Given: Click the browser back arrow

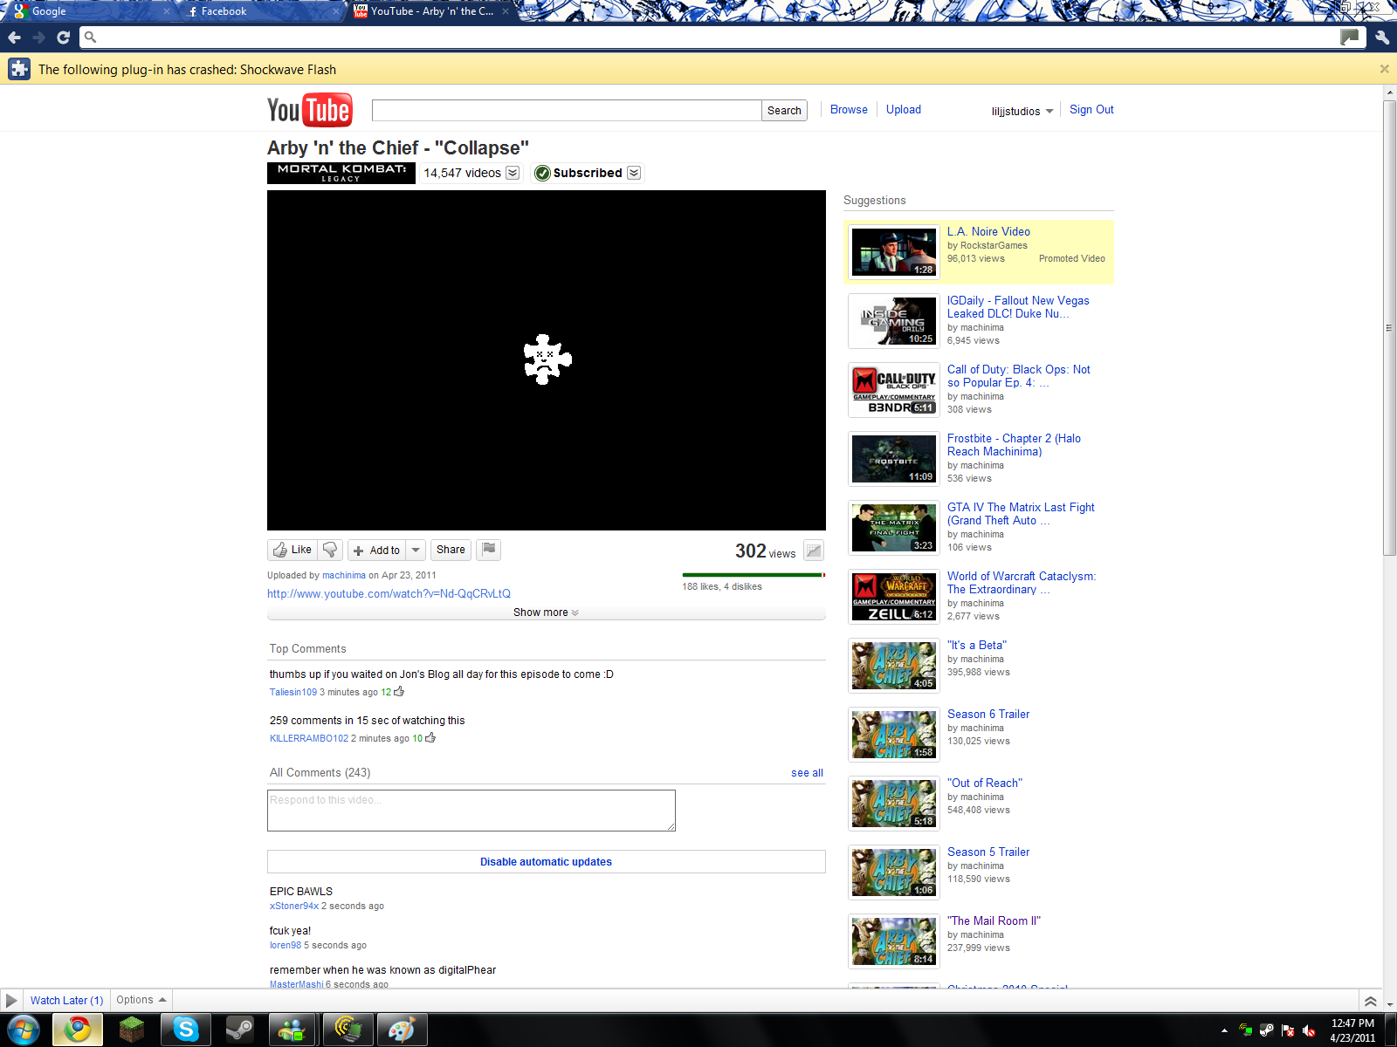Looking at the screenshot, I should pyautogui.click(x=14, y=37).
